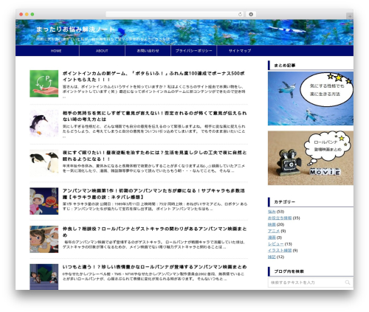The width and height of the screenshot is (369, 312).
Task: Click the thumbnail beside the 仲良し？相談役？ article
Action: (44, 239)
